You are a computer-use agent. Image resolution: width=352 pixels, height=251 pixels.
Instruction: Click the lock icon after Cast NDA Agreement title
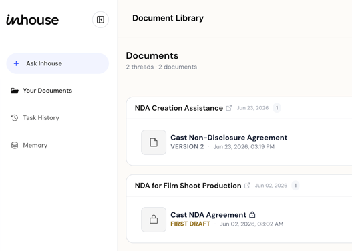click(x=252, y=215)
